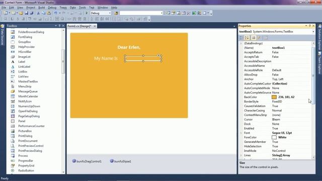Click the Anchor property value Top, Left

tap(278, 79)
